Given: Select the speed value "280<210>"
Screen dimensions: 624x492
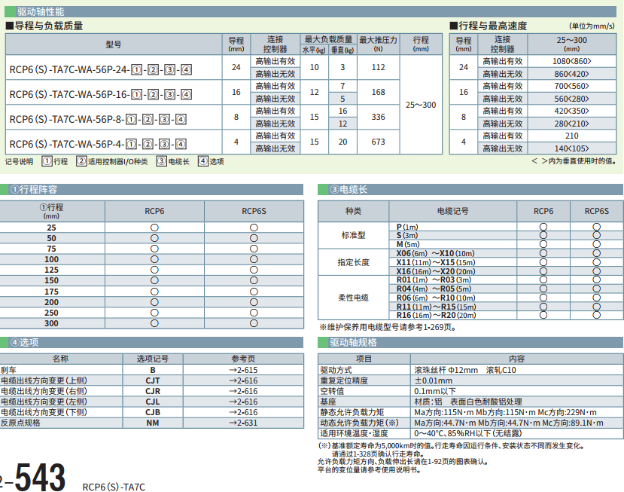Looking at the screenshot, I should 572,124.
